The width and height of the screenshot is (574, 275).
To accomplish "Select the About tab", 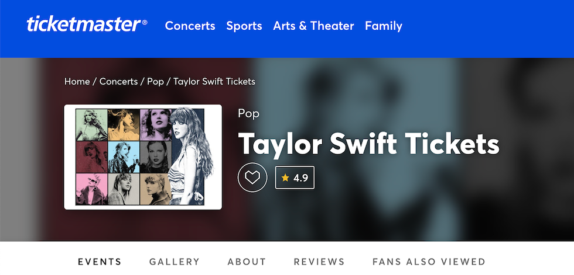I will [247, 262].
